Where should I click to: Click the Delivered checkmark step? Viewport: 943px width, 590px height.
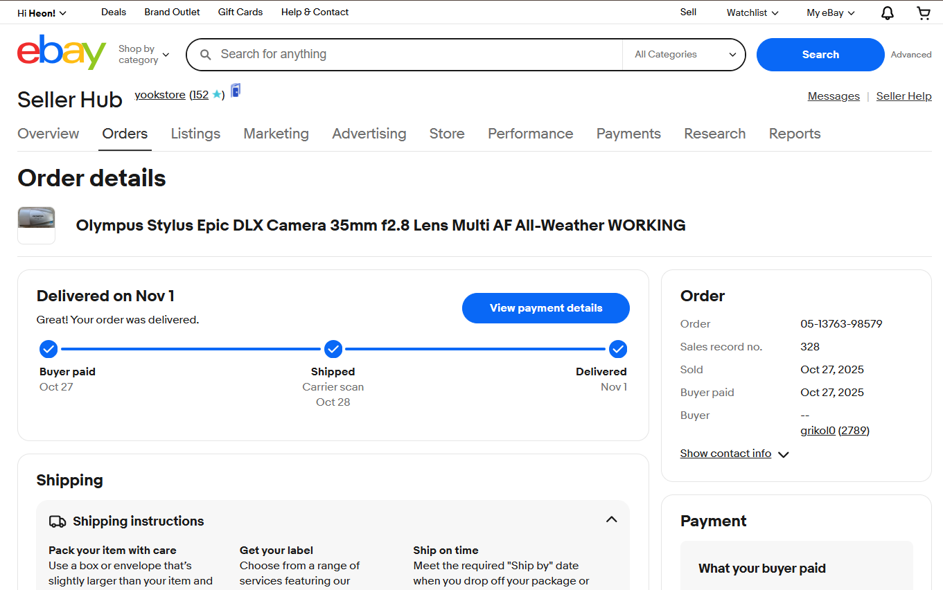(618, 348)
